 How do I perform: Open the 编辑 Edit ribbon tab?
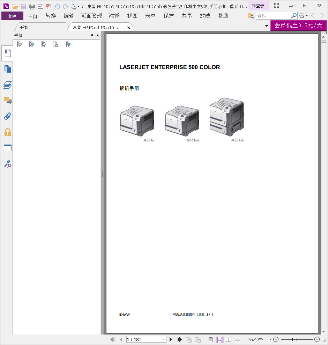[x=69, y=16]
